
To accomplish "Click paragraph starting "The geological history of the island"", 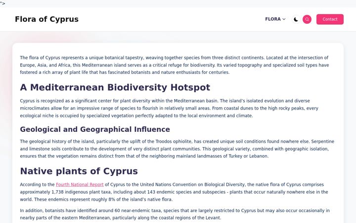I will (177, 149).
